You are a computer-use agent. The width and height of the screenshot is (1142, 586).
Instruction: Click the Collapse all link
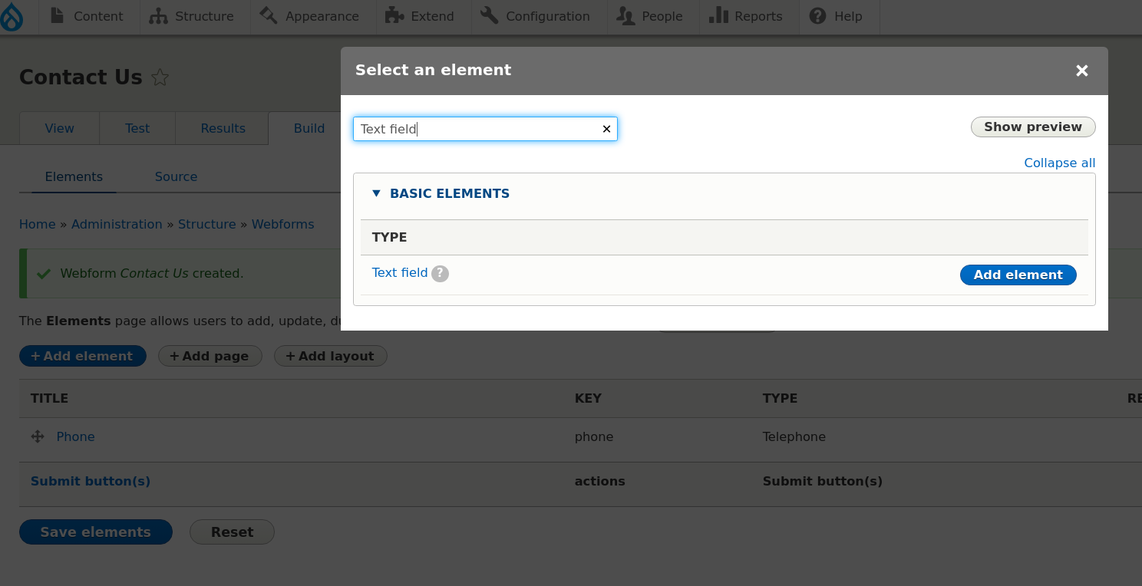pyautogui.click(x=1059, y=163)
